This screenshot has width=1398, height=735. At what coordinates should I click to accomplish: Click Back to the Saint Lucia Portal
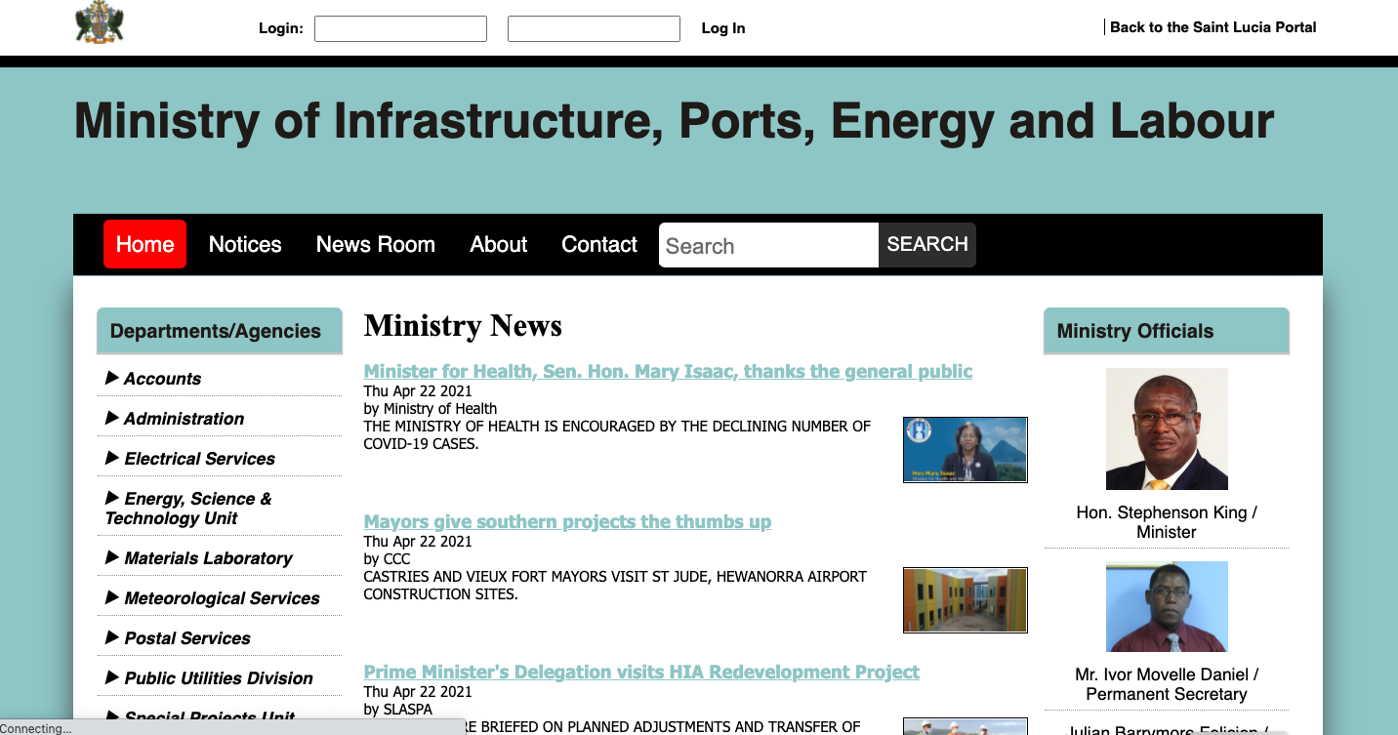[x=1213, y=27]
